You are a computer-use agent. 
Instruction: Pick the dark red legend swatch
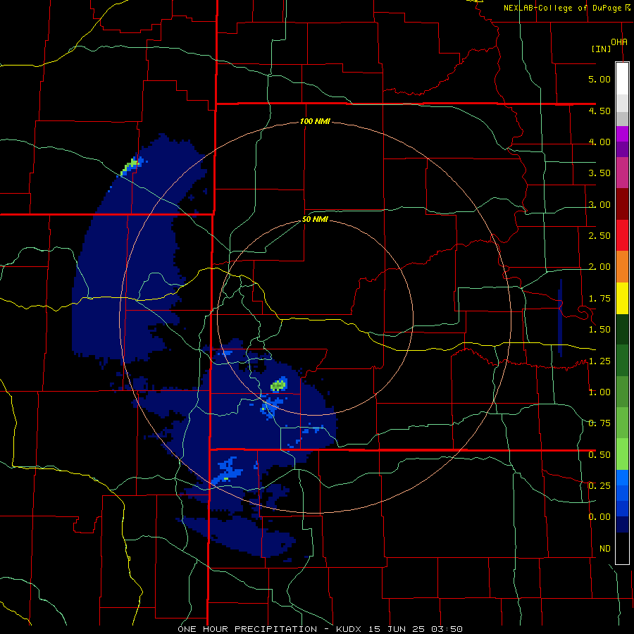[x=622, y=204]
